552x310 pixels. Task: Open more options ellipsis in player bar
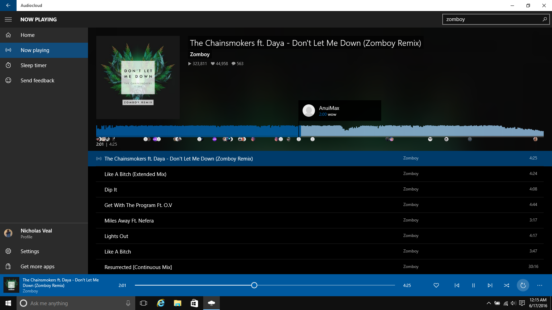pyautogui.click(x=540, y=285)
